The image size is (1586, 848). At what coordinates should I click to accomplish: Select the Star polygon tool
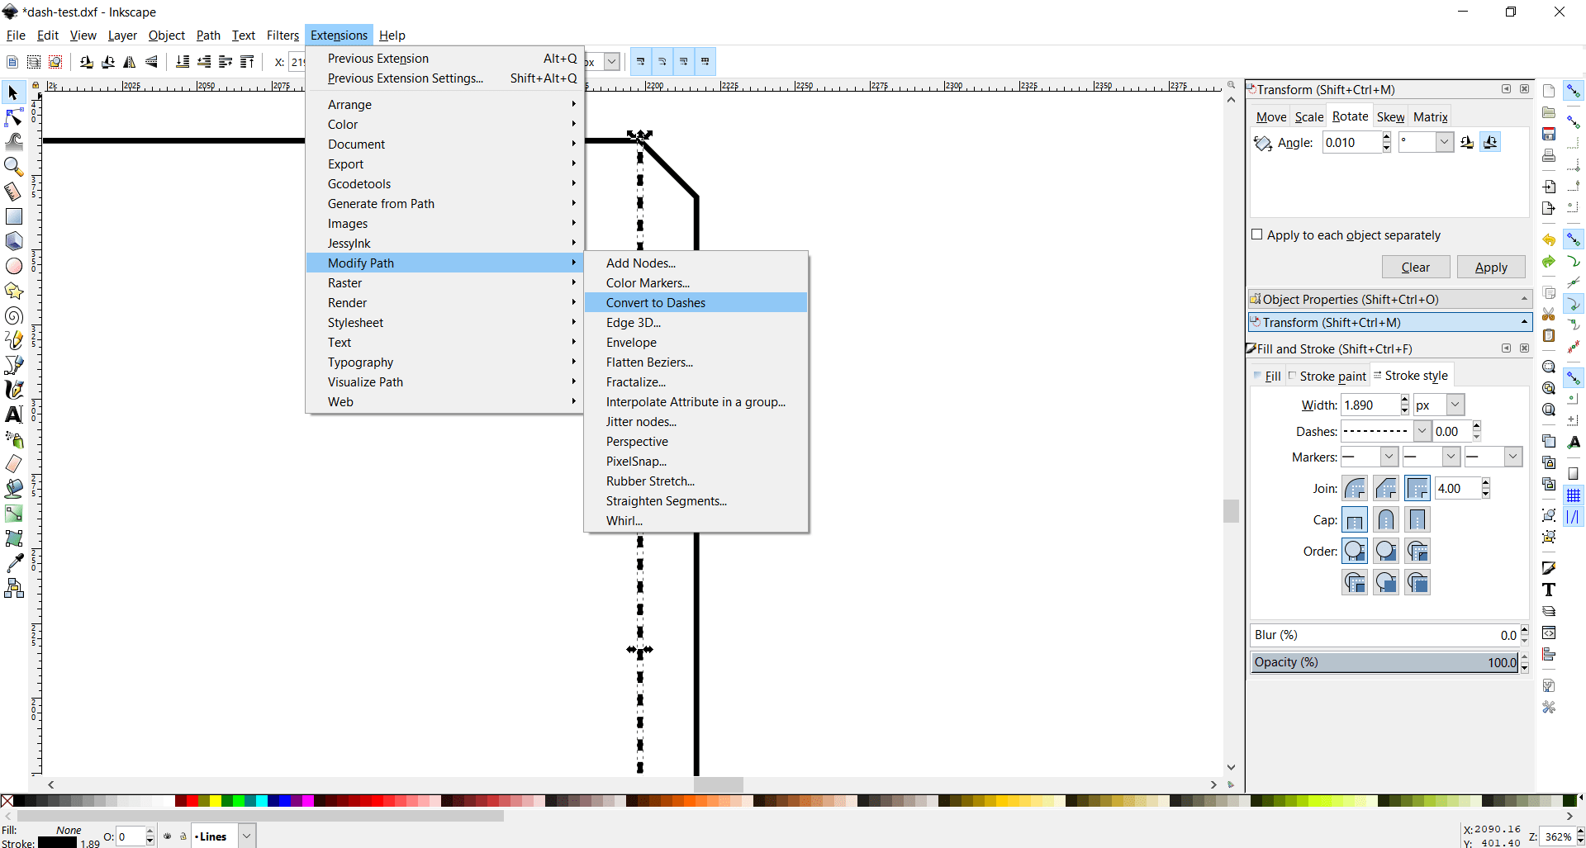(14, 291)
